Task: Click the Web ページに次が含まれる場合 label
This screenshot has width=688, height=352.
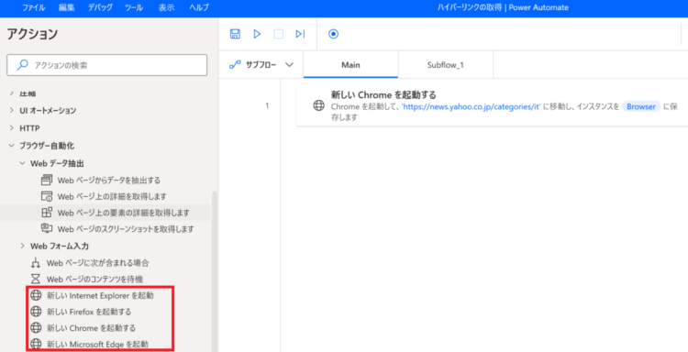Action: (98, 263)
